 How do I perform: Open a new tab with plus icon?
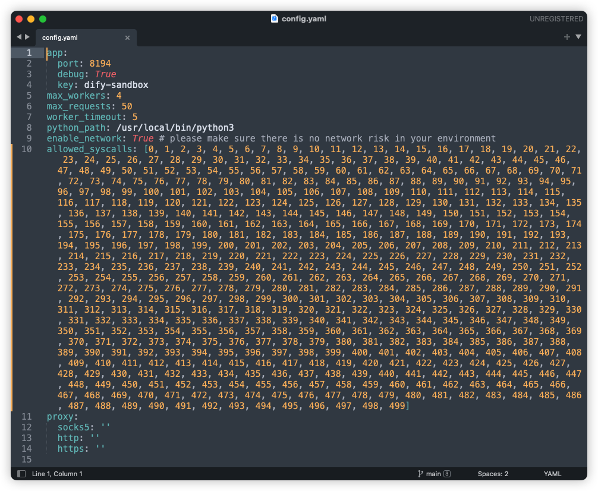[566, 37]
